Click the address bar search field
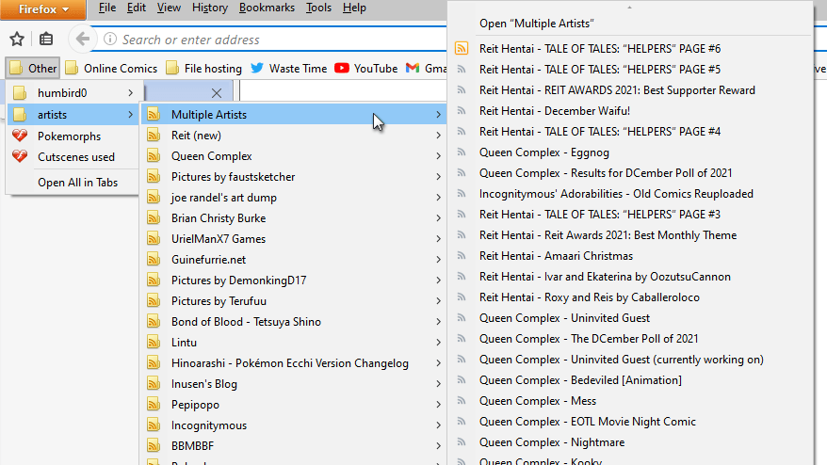Viewport: 827px width, 465px height. [x=273, y=40]
